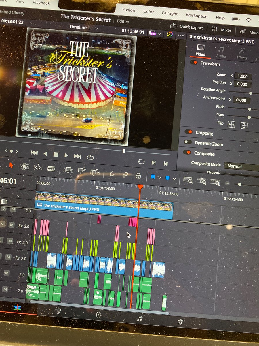This screenshot has height=346, width=259.
Task: Switch to the Fairlight page music-note icon
Action: coord(140,319)
